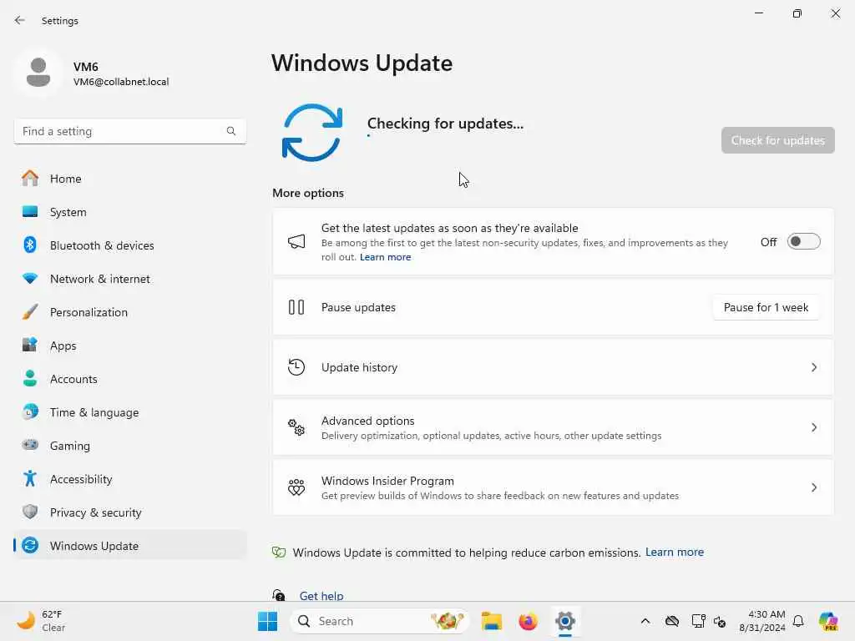This screenshot has height=641, width=855.
Task: Open Learn more link about carbon emissions
Action: pyautogui.click(x=674, y=553)
